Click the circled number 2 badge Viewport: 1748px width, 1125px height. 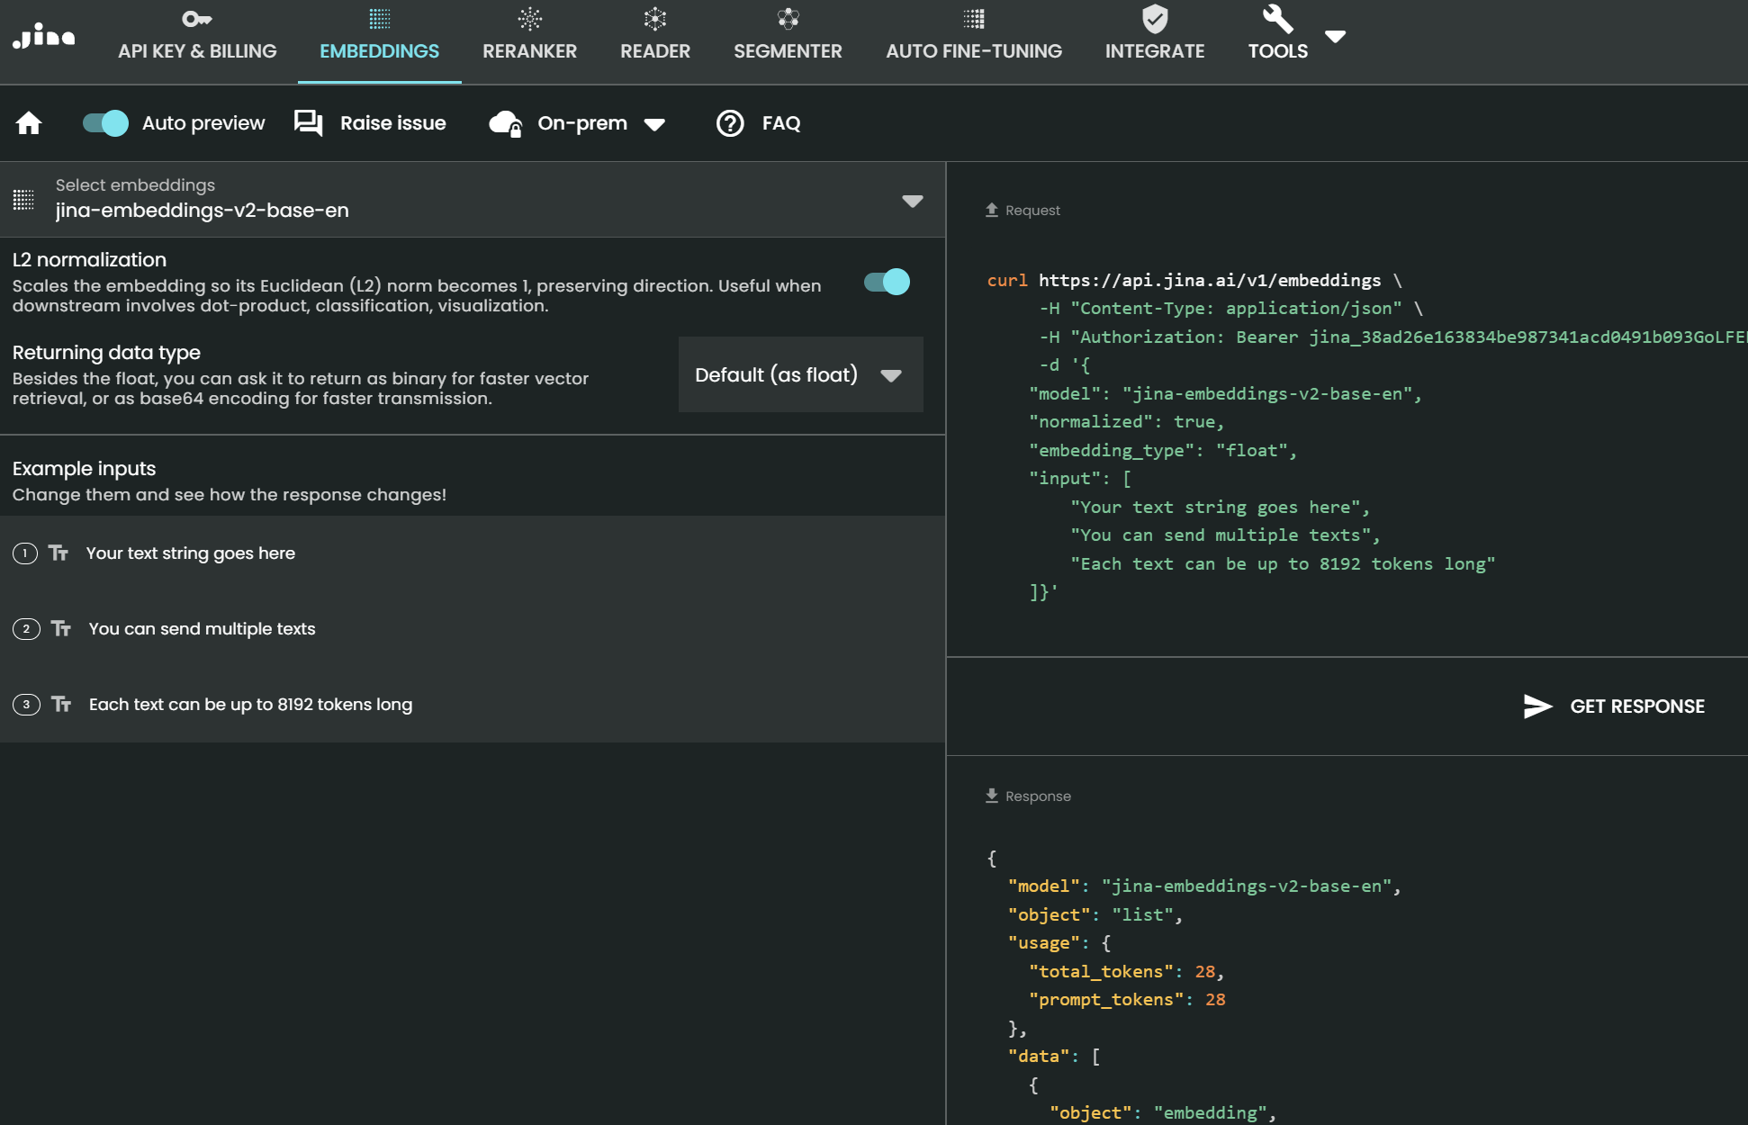click(x=26, y=629)
